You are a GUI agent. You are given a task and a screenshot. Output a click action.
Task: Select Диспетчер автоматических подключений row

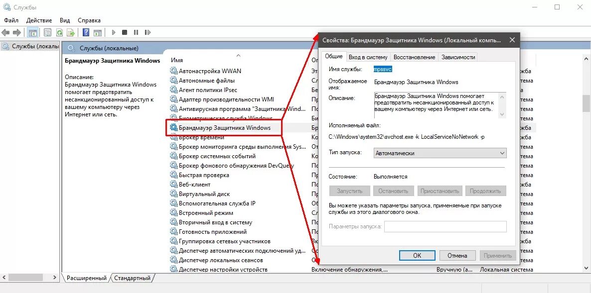(x=238, y=251)
